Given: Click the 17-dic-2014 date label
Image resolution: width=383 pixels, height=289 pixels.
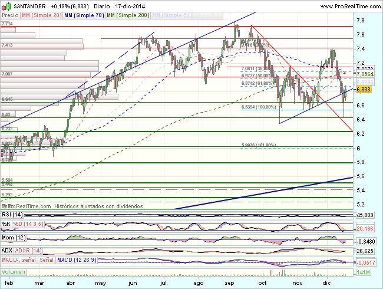Looking at the screenshot, I should (x=130, y=6).
